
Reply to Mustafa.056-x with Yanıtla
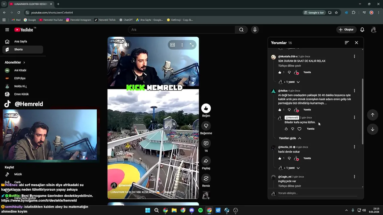click(x=307, y=72)
